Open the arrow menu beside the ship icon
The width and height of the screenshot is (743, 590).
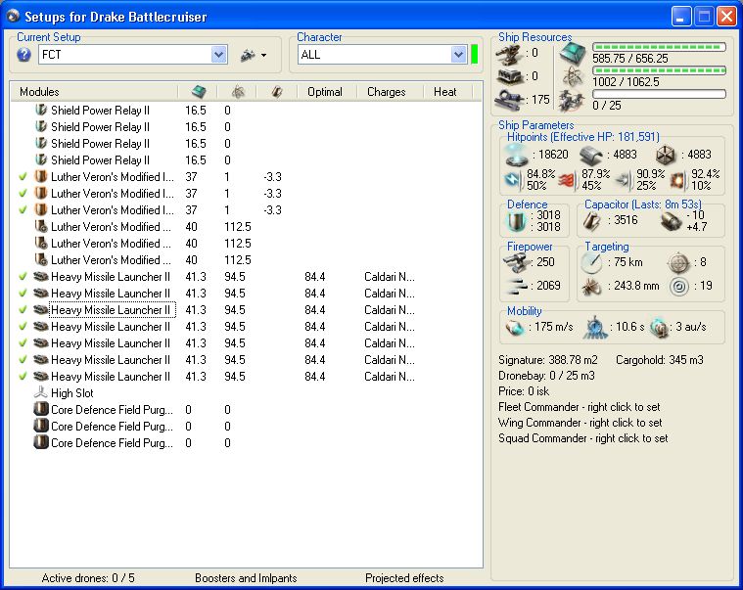[x=263, y=56]
